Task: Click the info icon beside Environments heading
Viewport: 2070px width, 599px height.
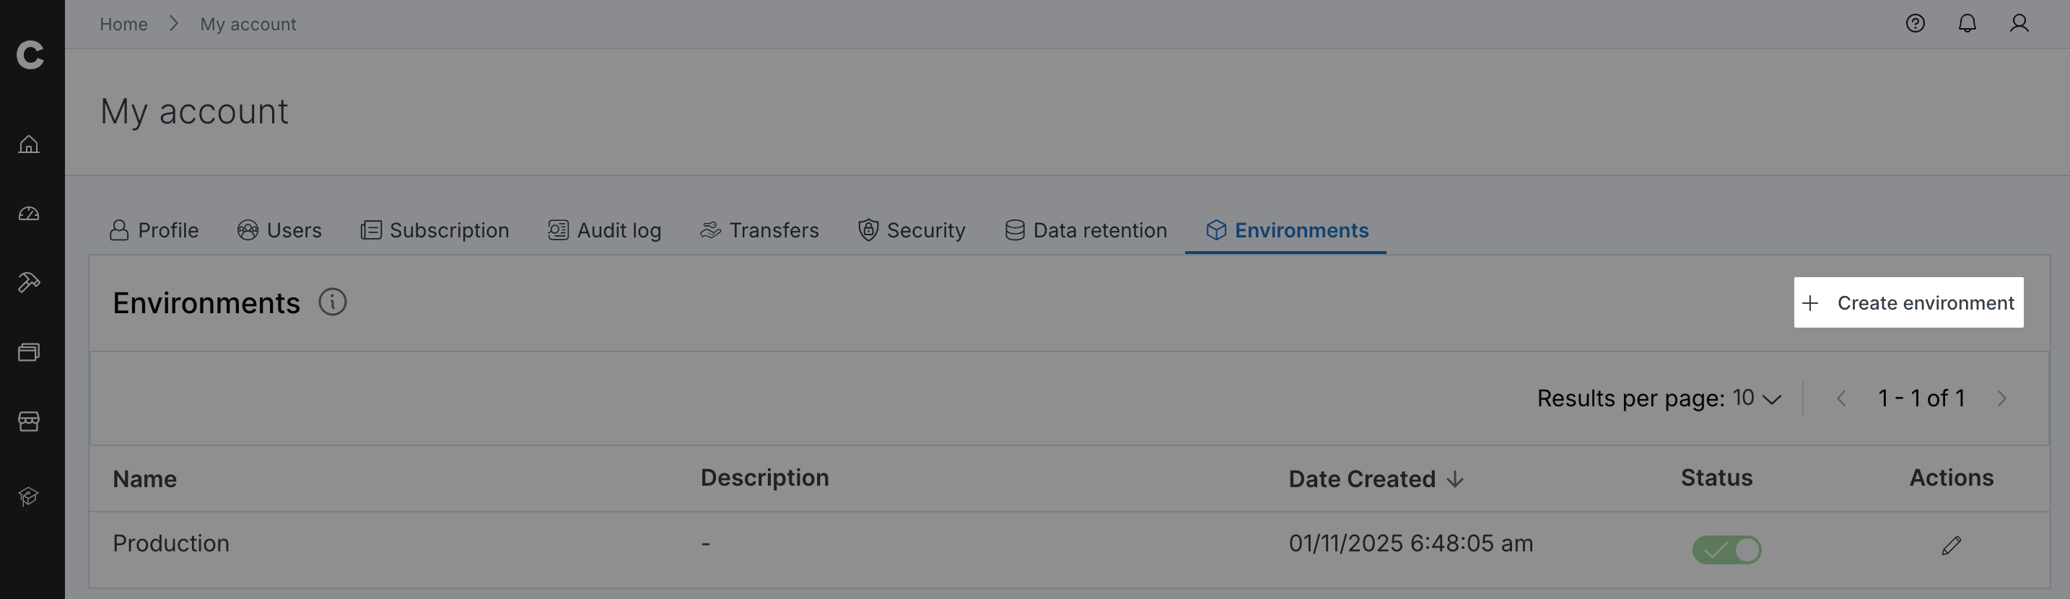Action: coord(333,302)
